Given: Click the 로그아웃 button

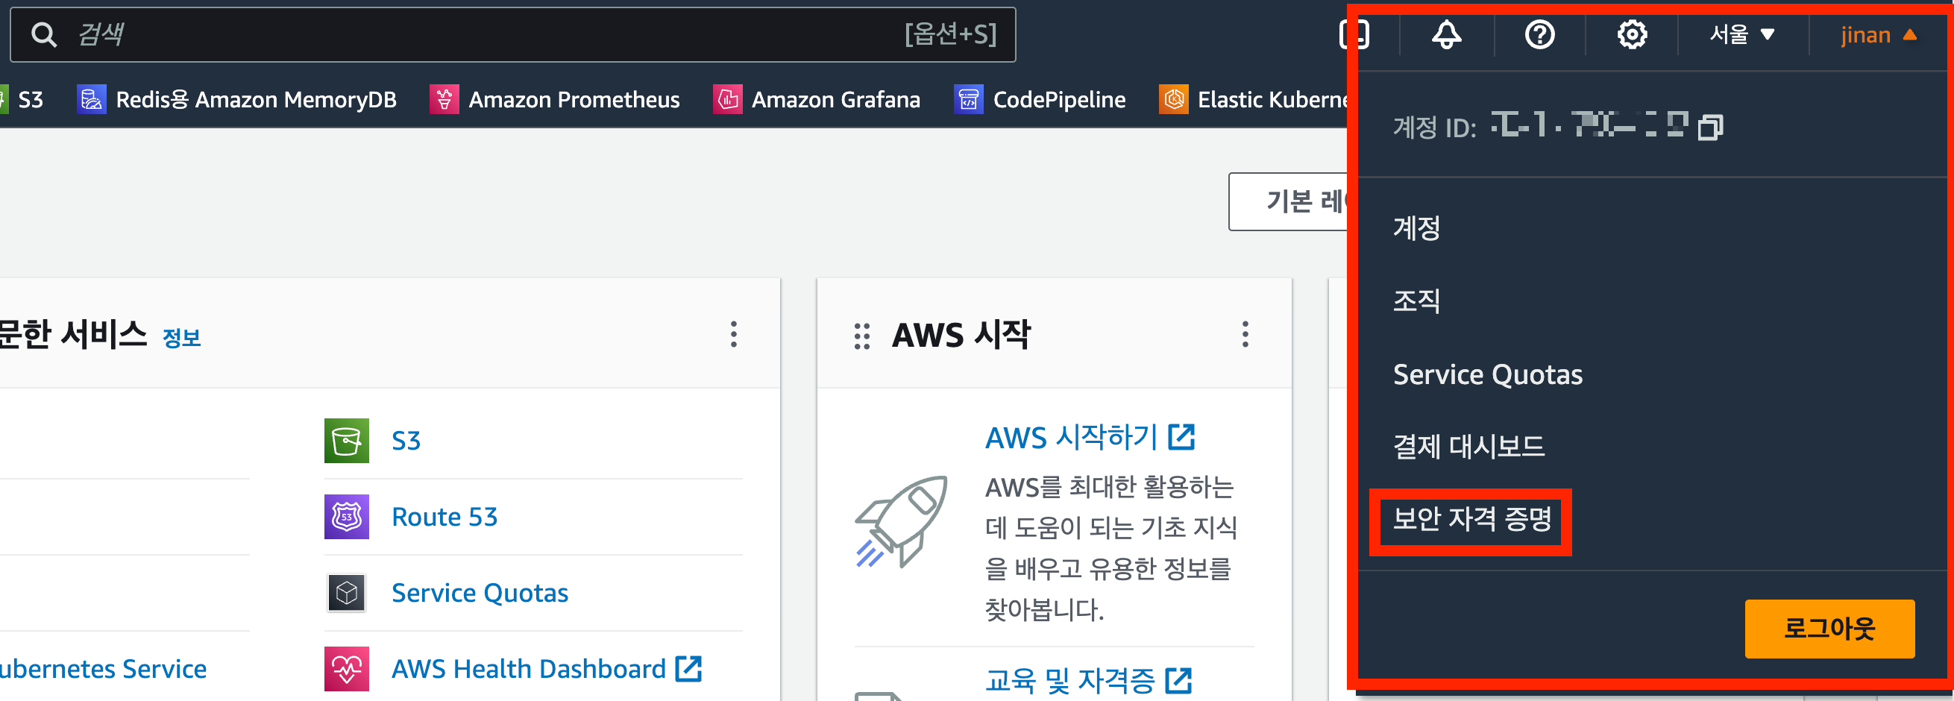Looking at the screenshot, I should pos(1829,628).
